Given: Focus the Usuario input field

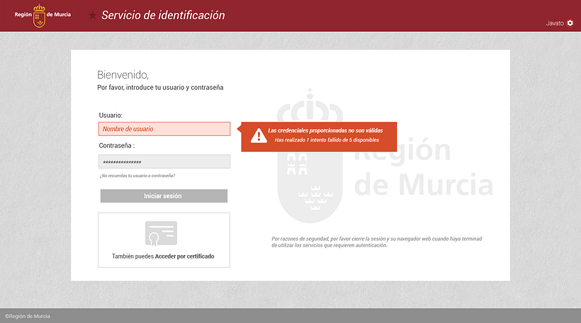Looking at the screenshot, I should tap(164, 129).
